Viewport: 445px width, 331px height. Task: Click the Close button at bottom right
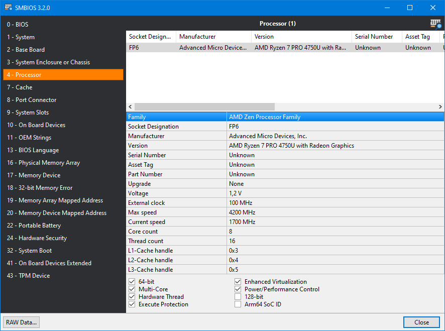(x=421, y=322)
